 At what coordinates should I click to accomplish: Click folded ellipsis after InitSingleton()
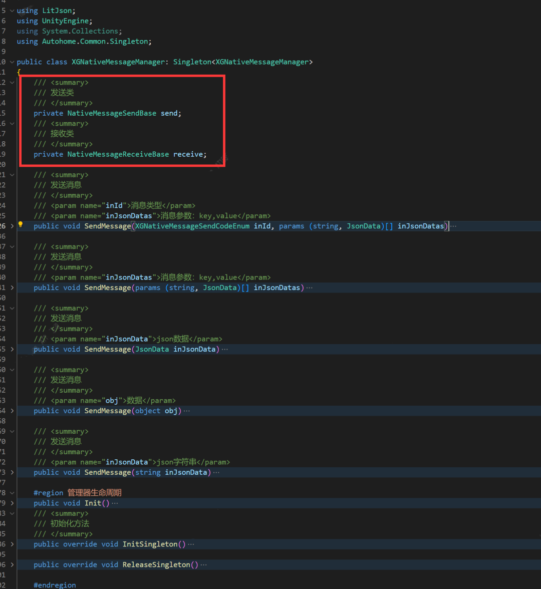point(191,544)
